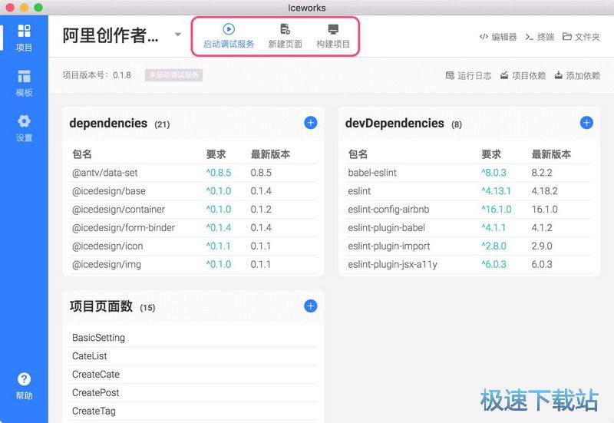Open the 设置 settings section
This screenshot has width=614, height=423.
click(x=24, y=127)
